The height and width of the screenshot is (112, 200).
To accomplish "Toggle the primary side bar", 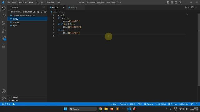I will click(x=168, y=2).
